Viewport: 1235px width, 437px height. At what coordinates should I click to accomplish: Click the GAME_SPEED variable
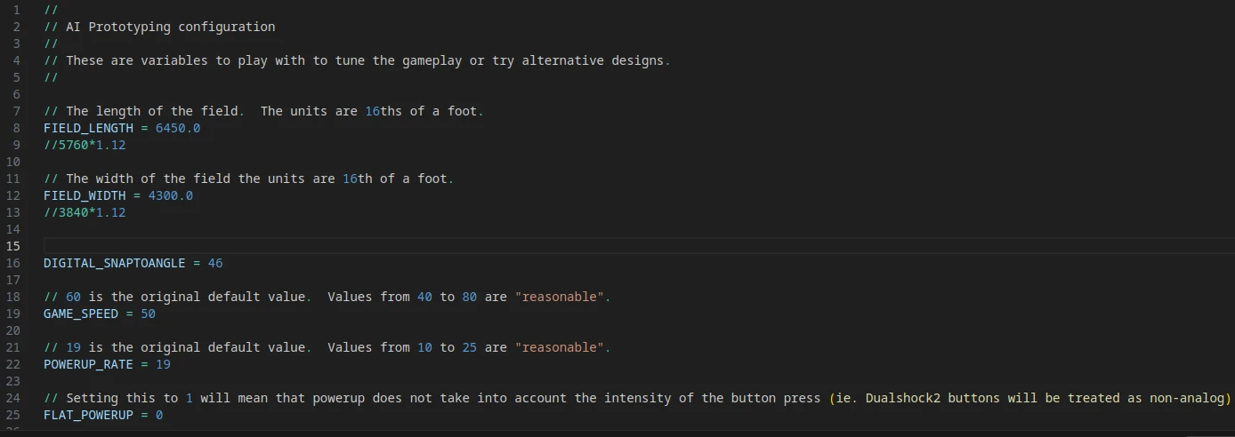point(81,314)
